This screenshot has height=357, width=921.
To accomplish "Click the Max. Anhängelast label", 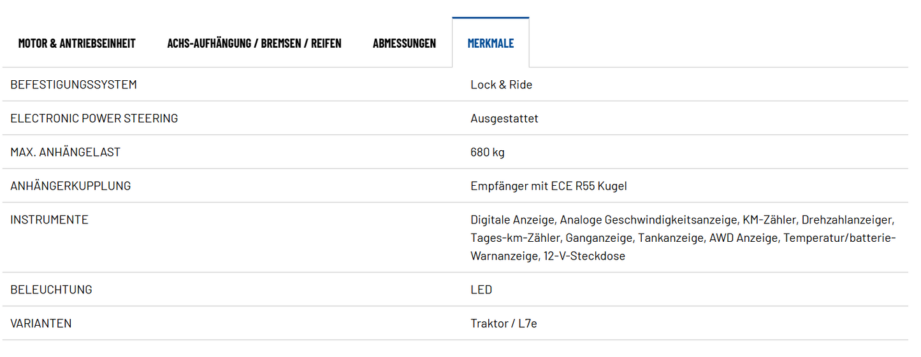I will [x=65, y=152].
